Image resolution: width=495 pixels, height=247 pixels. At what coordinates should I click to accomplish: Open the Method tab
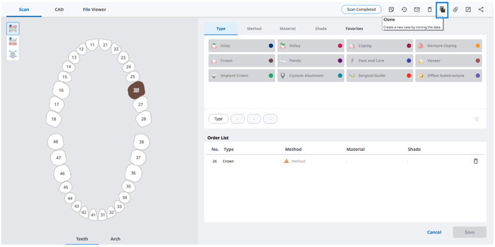pos(254,28)
